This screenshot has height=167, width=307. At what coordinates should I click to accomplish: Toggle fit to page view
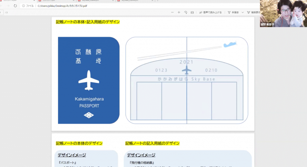[192, 12]
